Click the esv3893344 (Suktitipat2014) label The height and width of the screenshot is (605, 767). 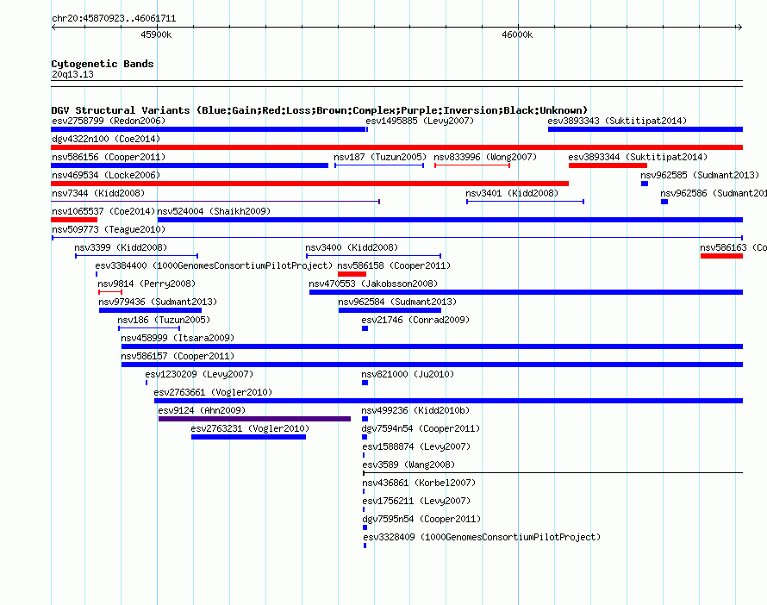[x=638, y=157]
